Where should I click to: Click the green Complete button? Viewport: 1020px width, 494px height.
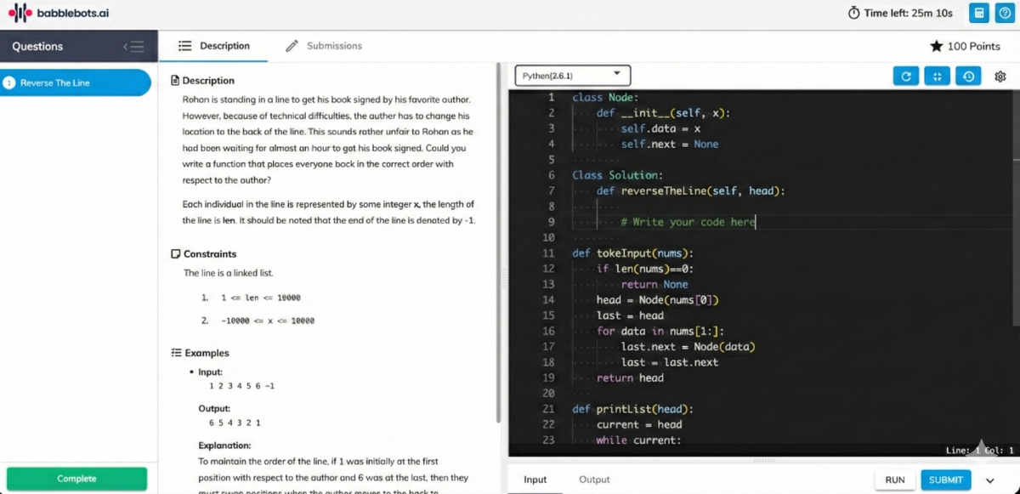click(76, 479)
